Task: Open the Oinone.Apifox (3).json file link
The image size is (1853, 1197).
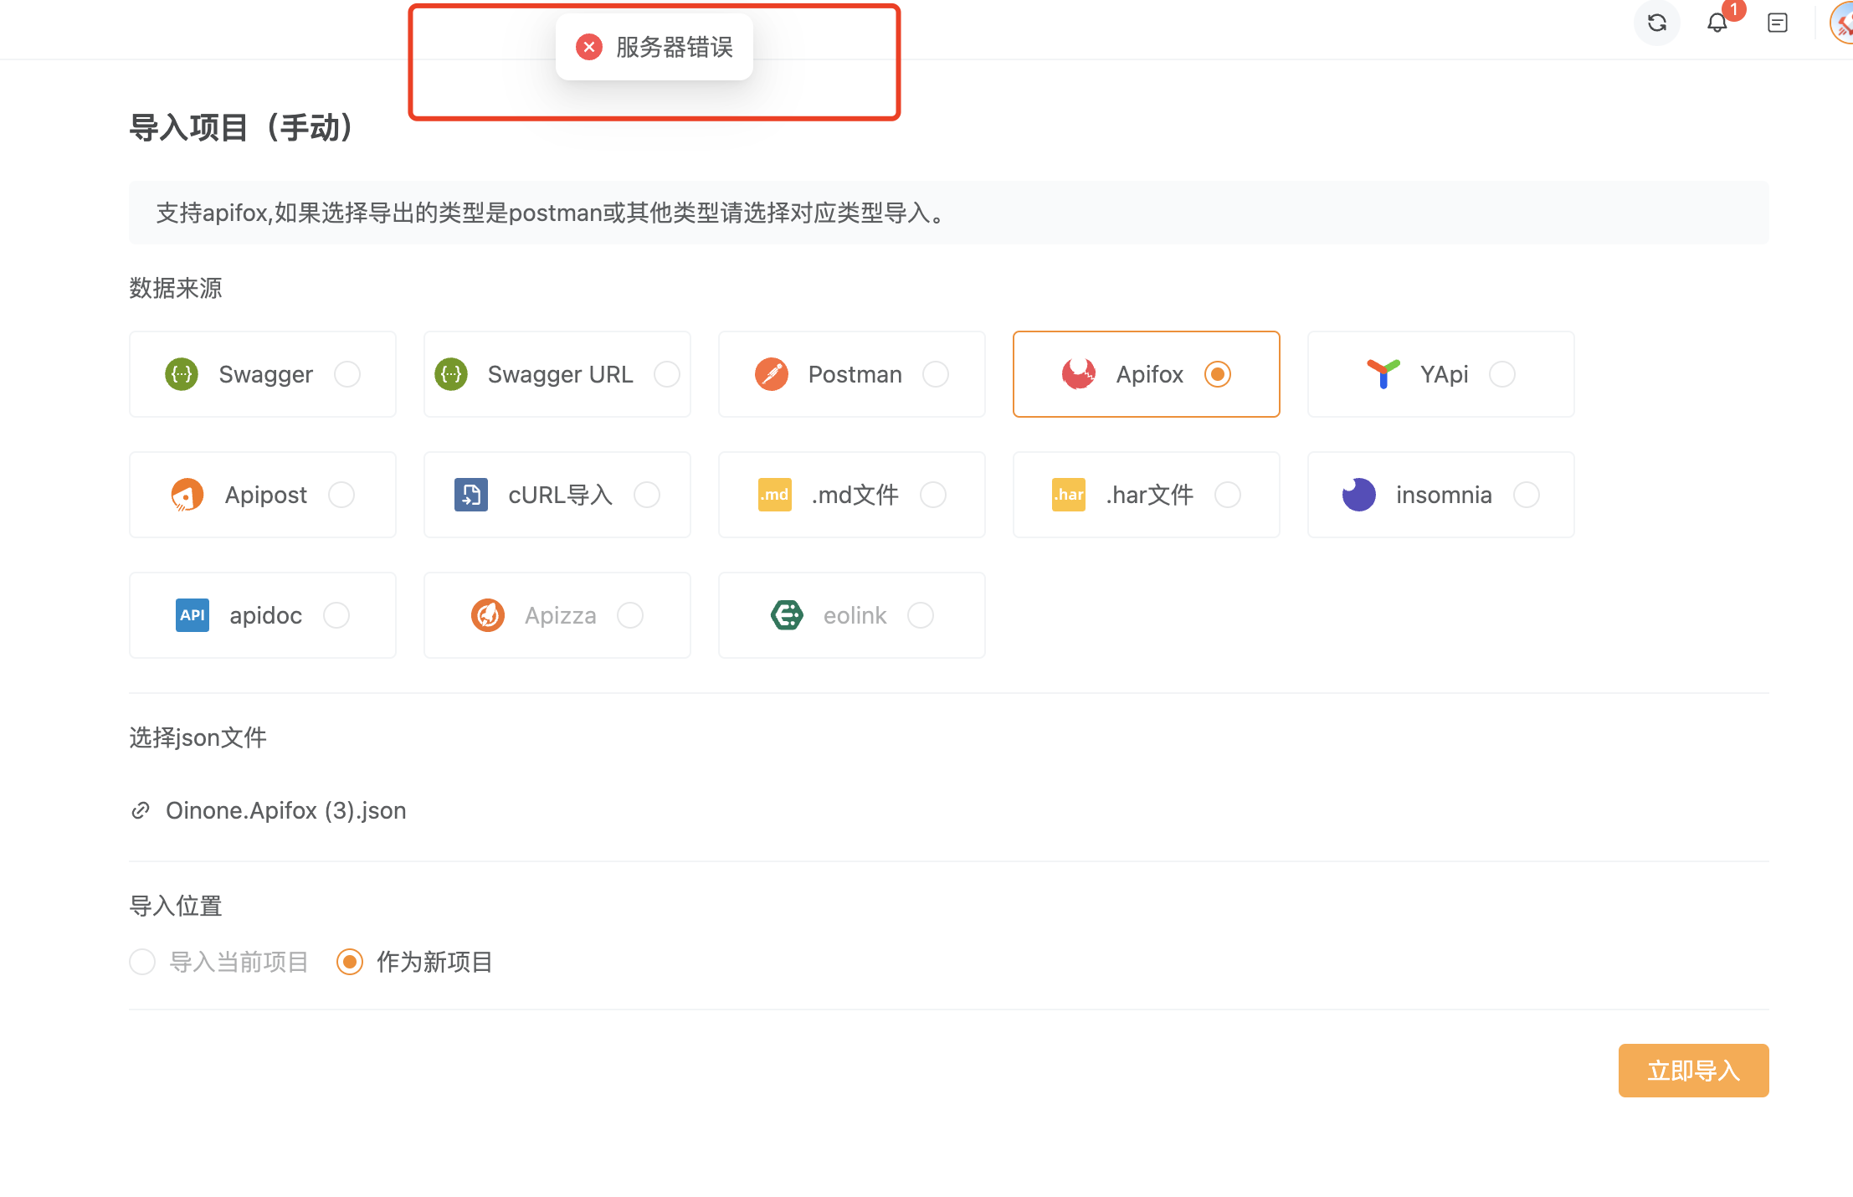Action: pyautogui.click(x=285, y=810)
